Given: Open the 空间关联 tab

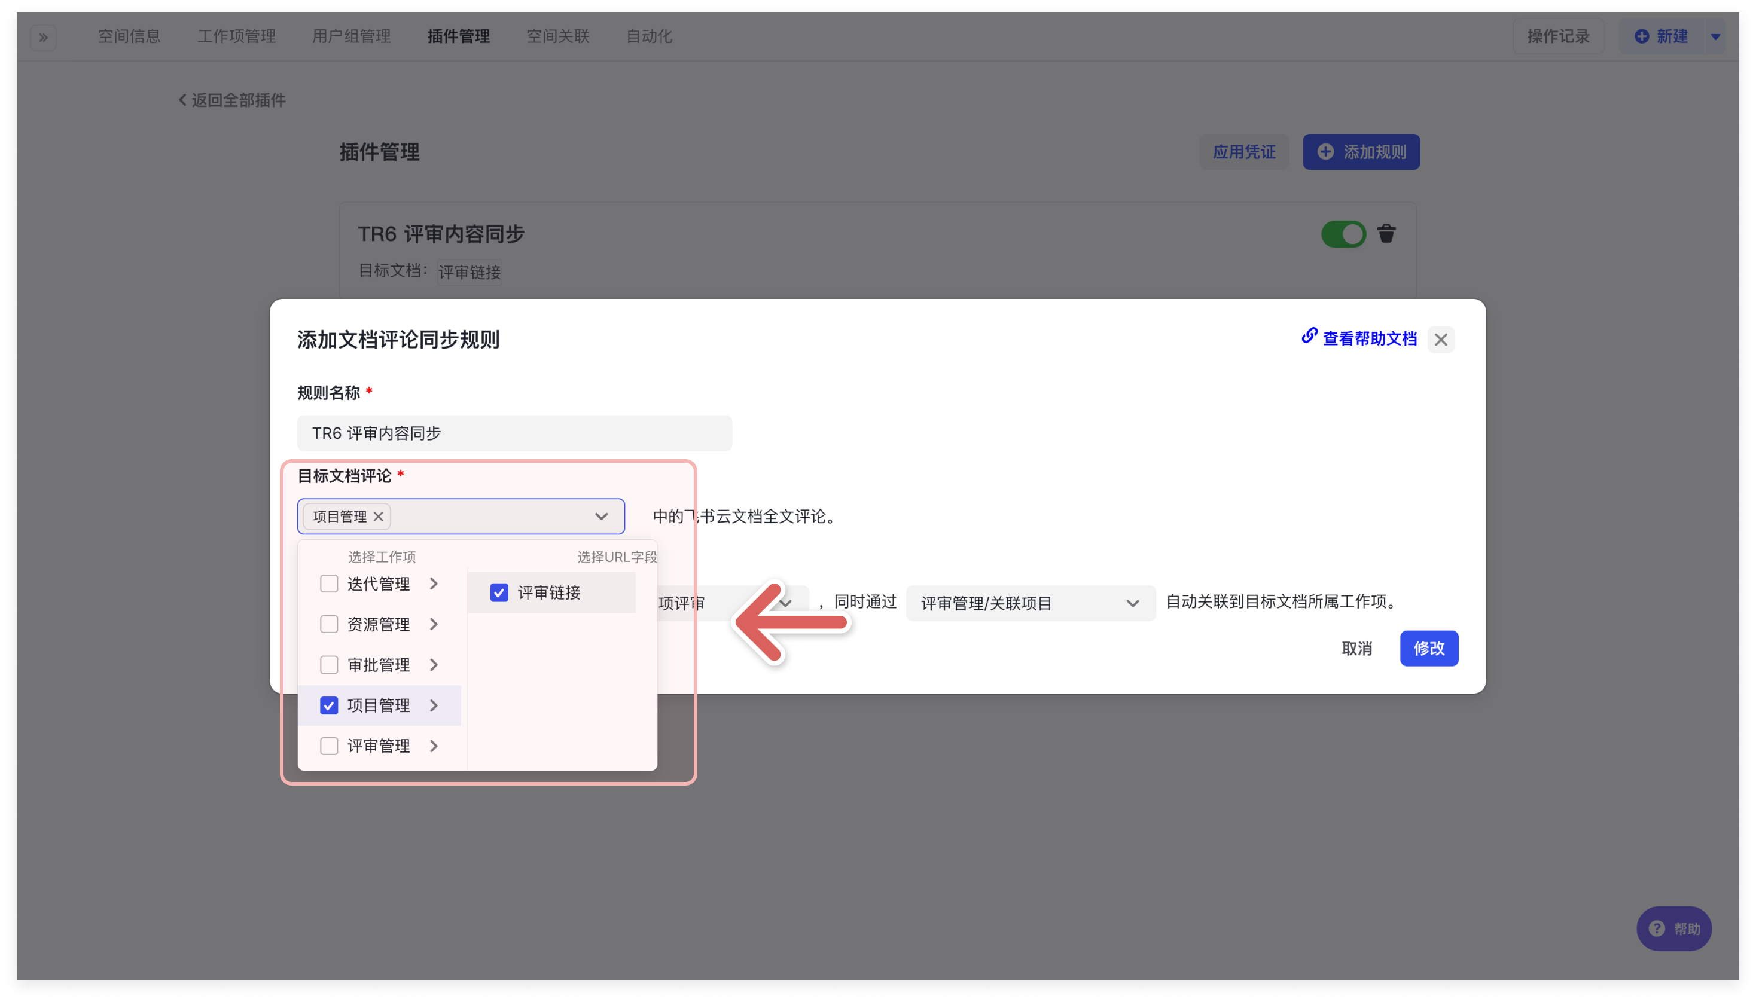Looking at the screenshot, I should 557,36.
